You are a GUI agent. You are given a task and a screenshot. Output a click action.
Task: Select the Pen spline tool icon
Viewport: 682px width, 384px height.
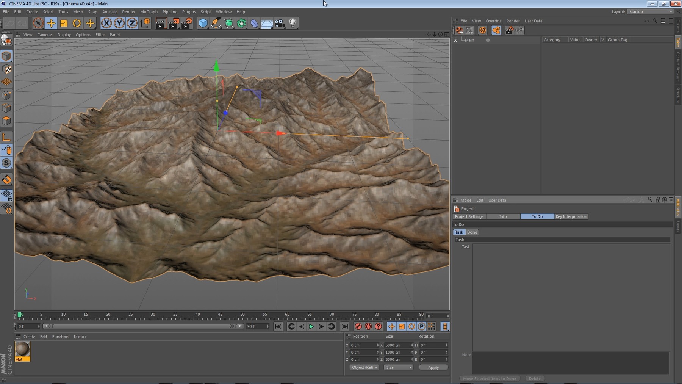coord(216,23)
